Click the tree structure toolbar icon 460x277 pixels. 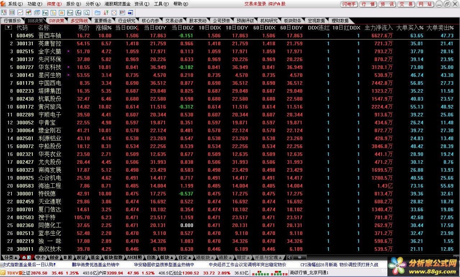(x=53, y=13)
